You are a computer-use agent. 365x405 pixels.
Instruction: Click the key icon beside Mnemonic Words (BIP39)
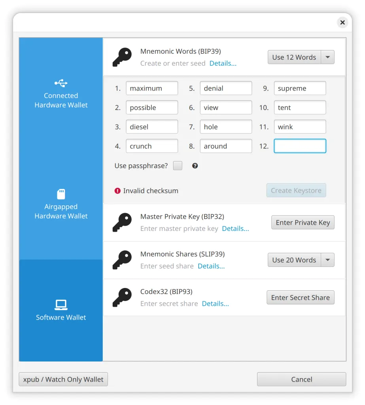click(122, 57)
